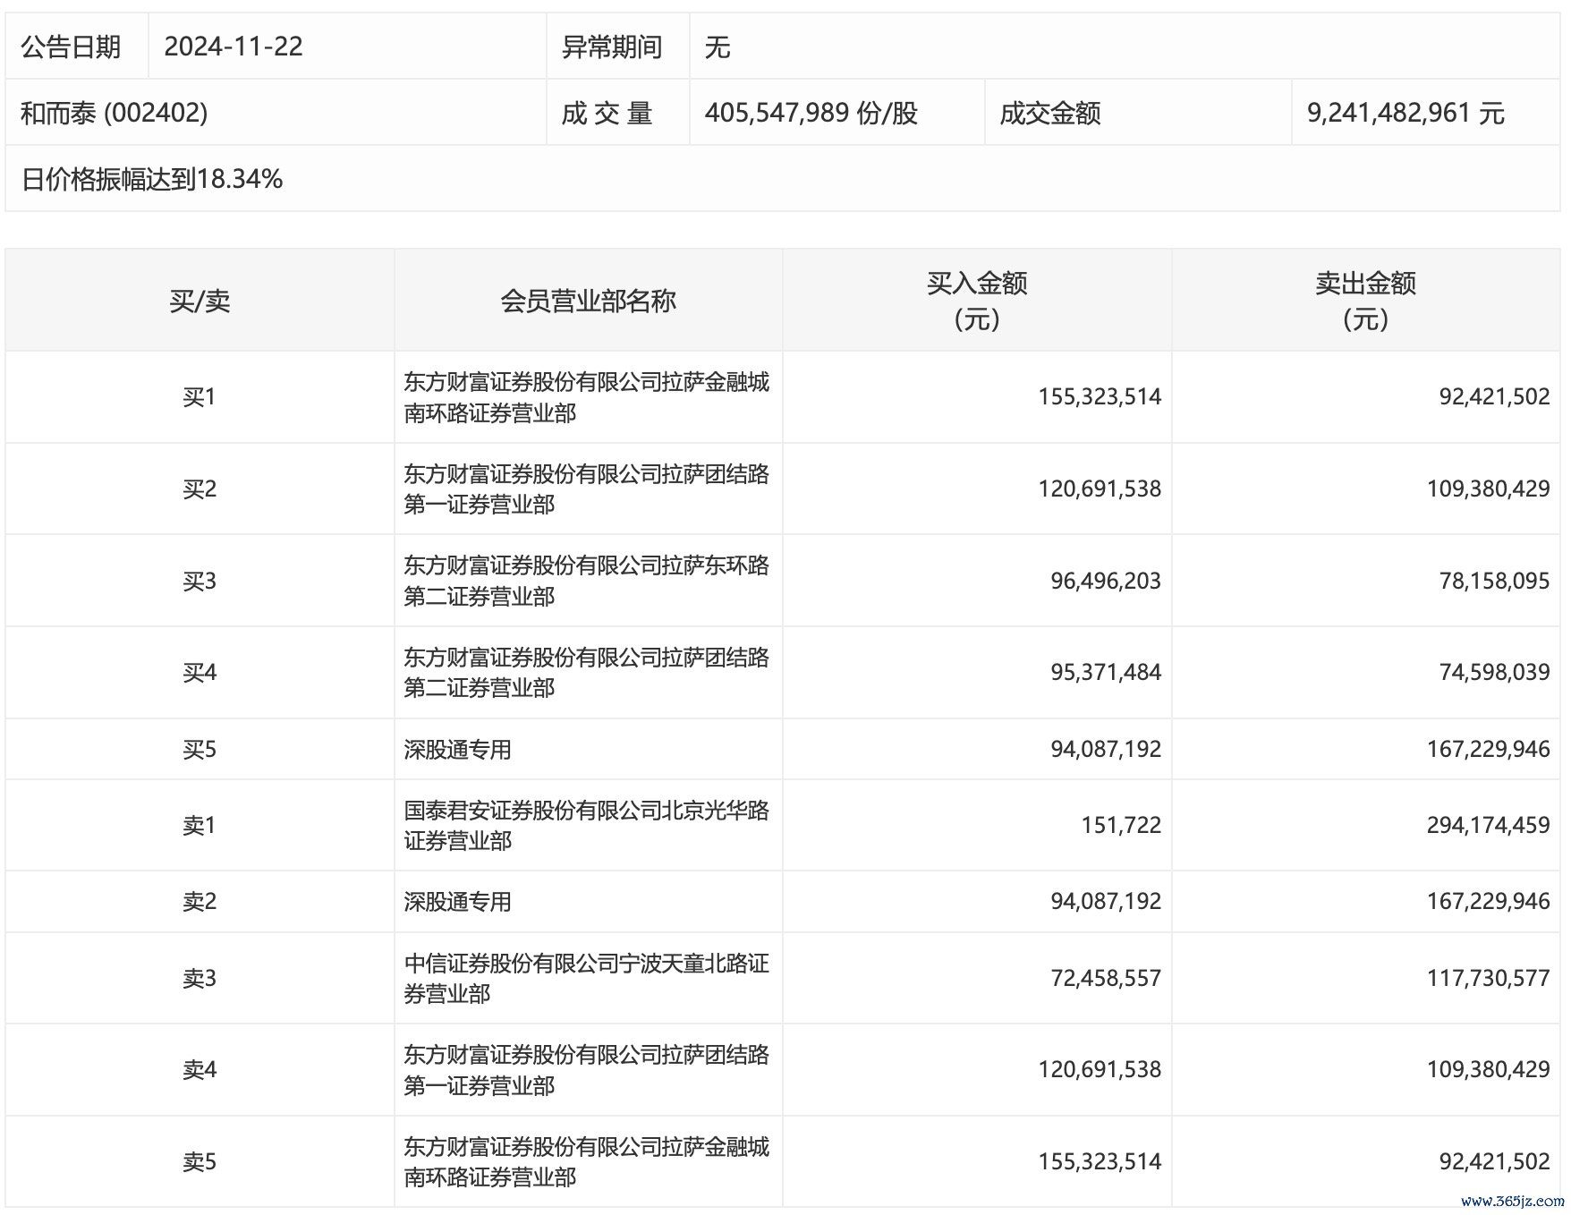
Task: Select the date 2024-11-22
Action: pyautogui.click(x=234, y=47)
